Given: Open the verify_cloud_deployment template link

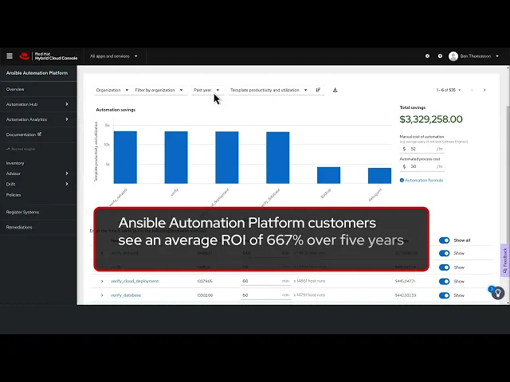Looking at the screenshot, I should tap(135, 281).
